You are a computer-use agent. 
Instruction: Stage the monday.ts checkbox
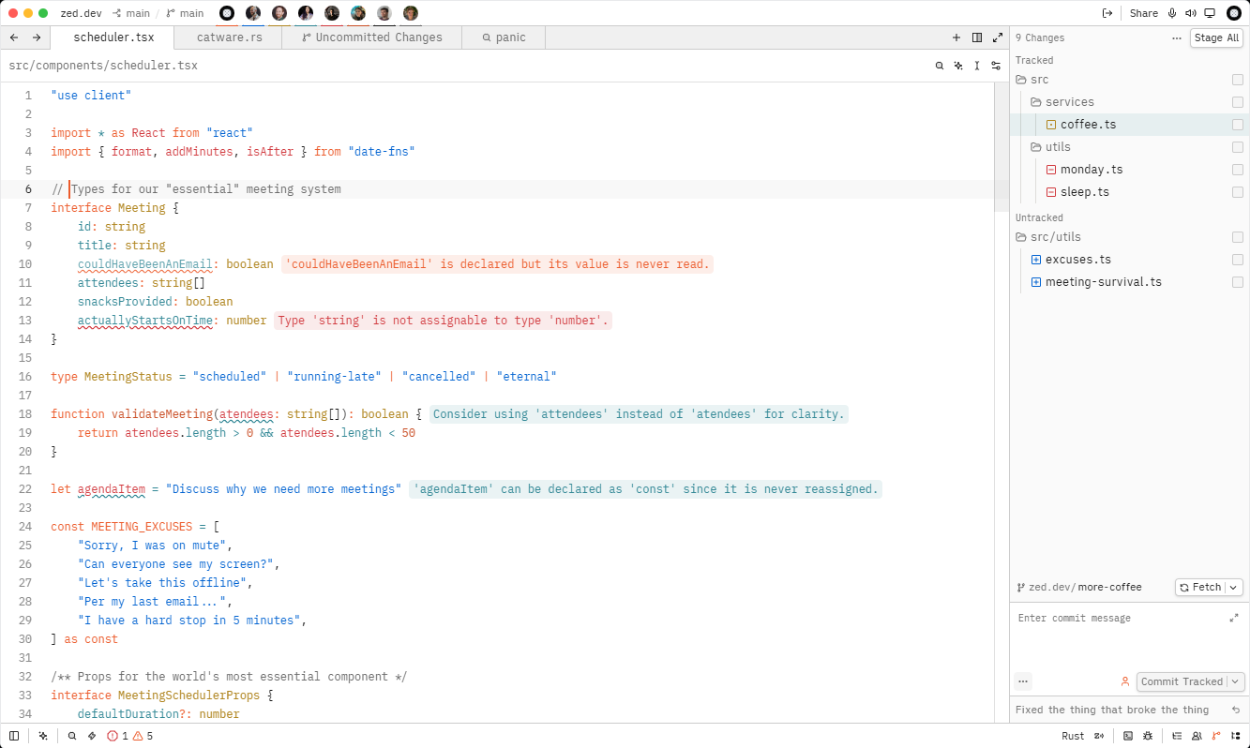click(1238, 170)
